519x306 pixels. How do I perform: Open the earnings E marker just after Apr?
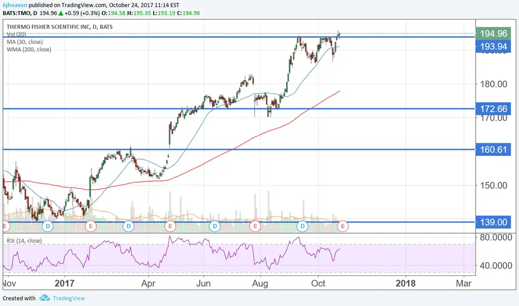pyautogui.click(x=170, y=226)
